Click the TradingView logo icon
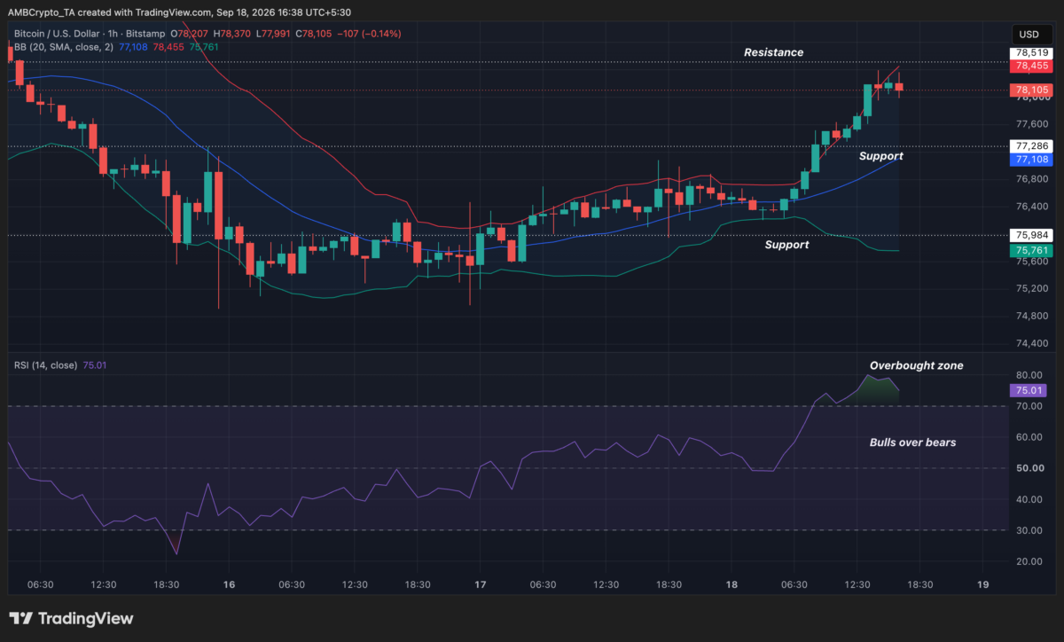 click(x=22, y=619)
